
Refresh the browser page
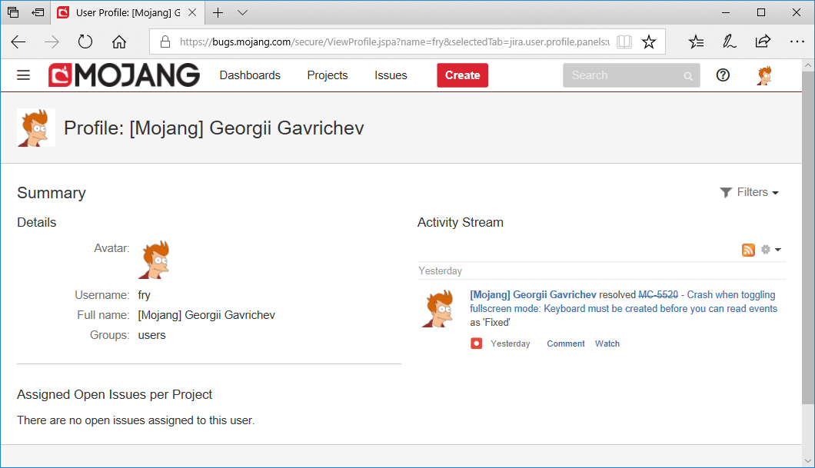click(85, 41)
